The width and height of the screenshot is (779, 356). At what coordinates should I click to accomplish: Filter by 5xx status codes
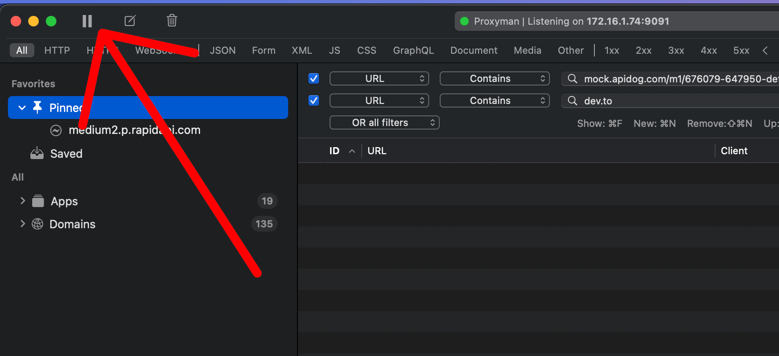(741, 50)
